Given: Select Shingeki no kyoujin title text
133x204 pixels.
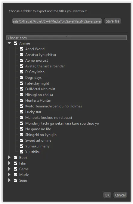Looking at the screenshot, I should tap(41, 135).
